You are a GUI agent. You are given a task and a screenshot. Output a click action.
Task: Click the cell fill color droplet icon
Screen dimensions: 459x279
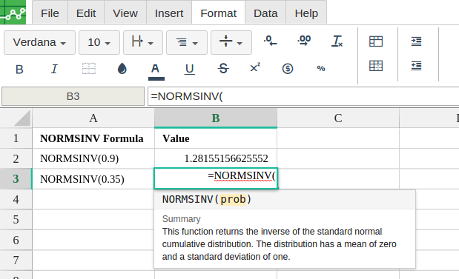[x=122, y=69]
